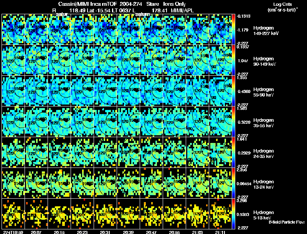Open the 90-149 keV image panel at 20:31
This screenshot has height=234, width=307.
[105, 60]
